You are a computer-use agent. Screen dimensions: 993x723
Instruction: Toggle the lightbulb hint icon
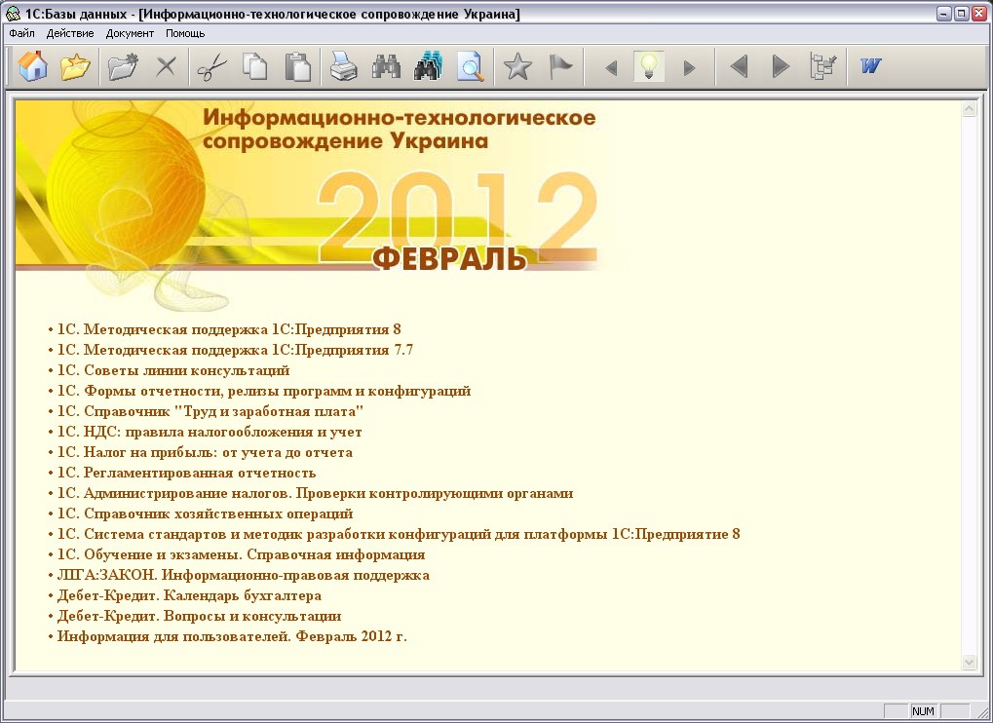click(648, 66)
